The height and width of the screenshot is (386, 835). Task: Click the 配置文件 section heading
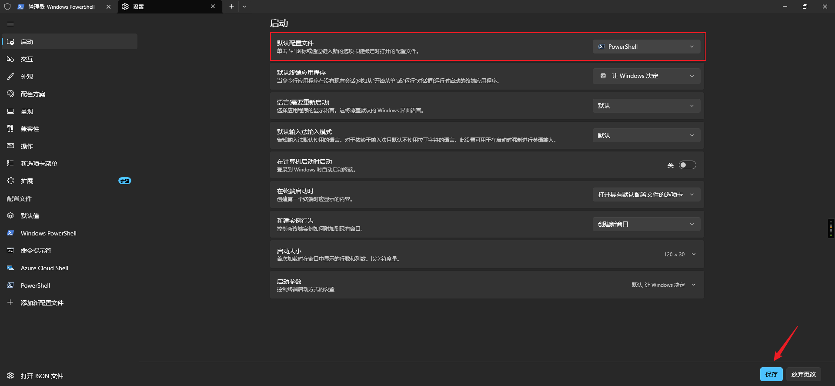click(x=19, y=198)
